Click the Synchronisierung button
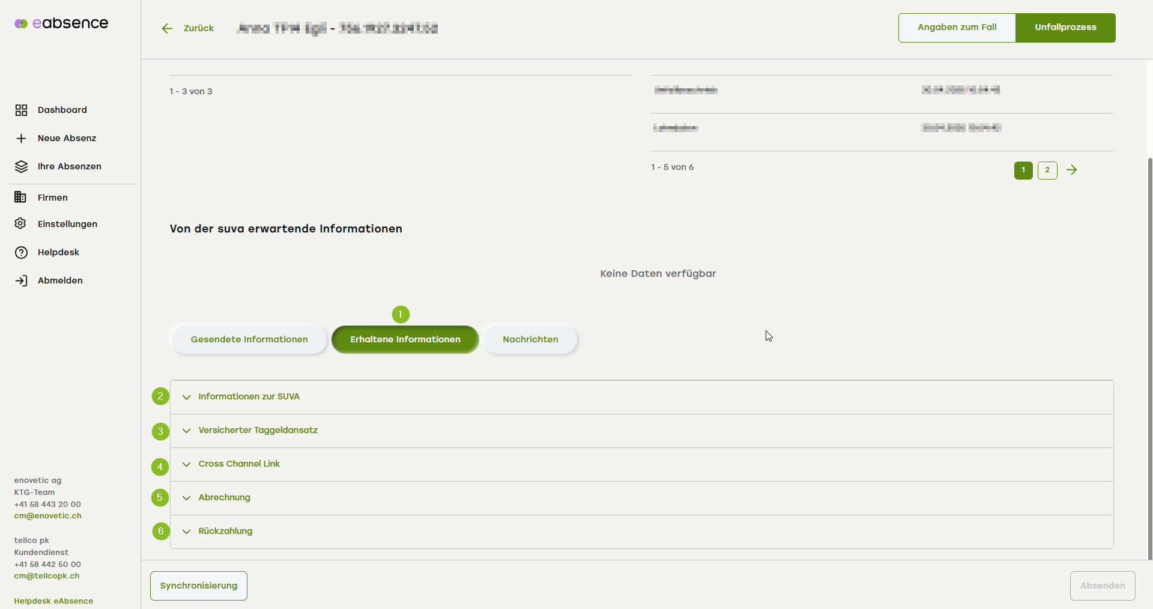Screen dimensions: 1153x609 [x=199, y=586]
